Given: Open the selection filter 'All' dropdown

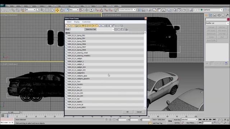Looking at the screenshot, I should point(31,10).
